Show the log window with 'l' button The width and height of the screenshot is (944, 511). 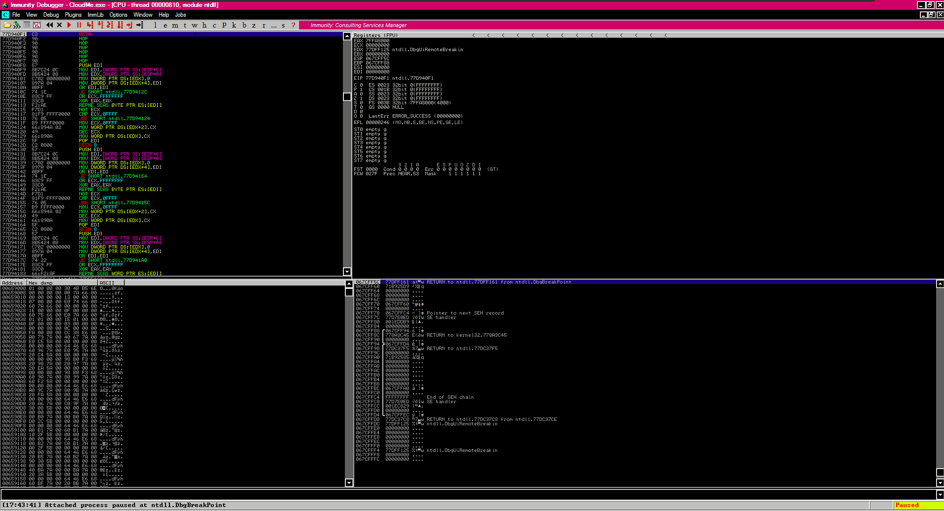155,25
